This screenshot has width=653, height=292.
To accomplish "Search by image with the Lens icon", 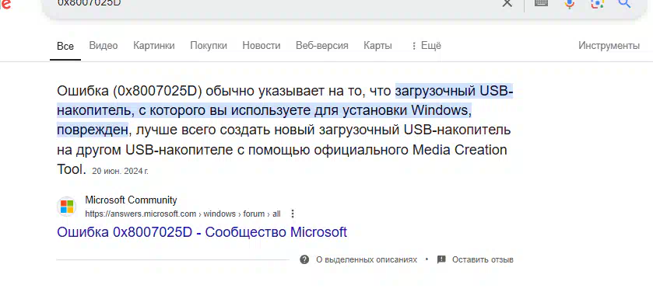I will [x=597, y=3].
